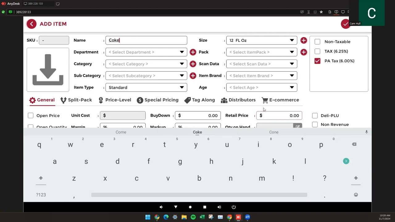Switch to the Distributors tab
Image resolution: width=395 pixels, height=222 pixels.
[238, 100]
